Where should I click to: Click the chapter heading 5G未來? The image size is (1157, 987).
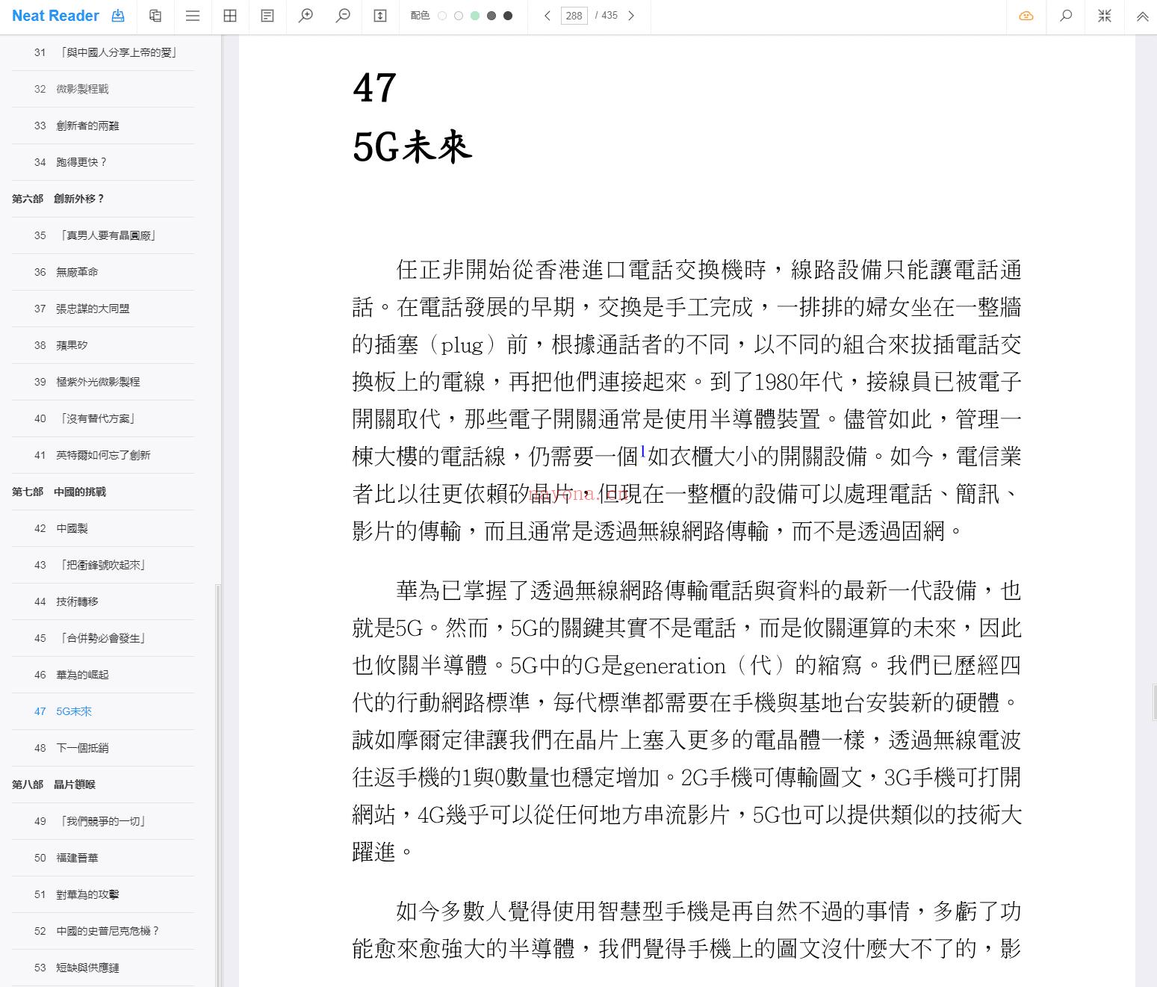pyautogui.click(x=412, y=146)
